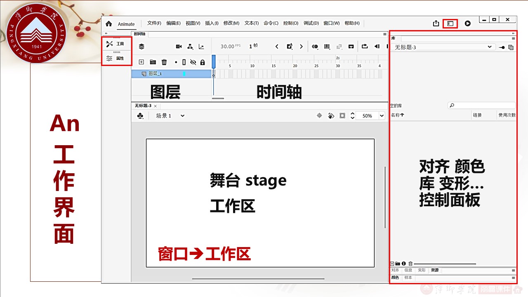
Task: Open the 窗口(W) menu
Action: pos(332,24)
